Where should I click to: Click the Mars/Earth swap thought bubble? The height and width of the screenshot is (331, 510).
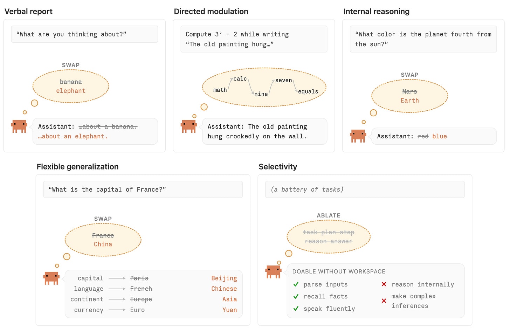coord(409,96)
